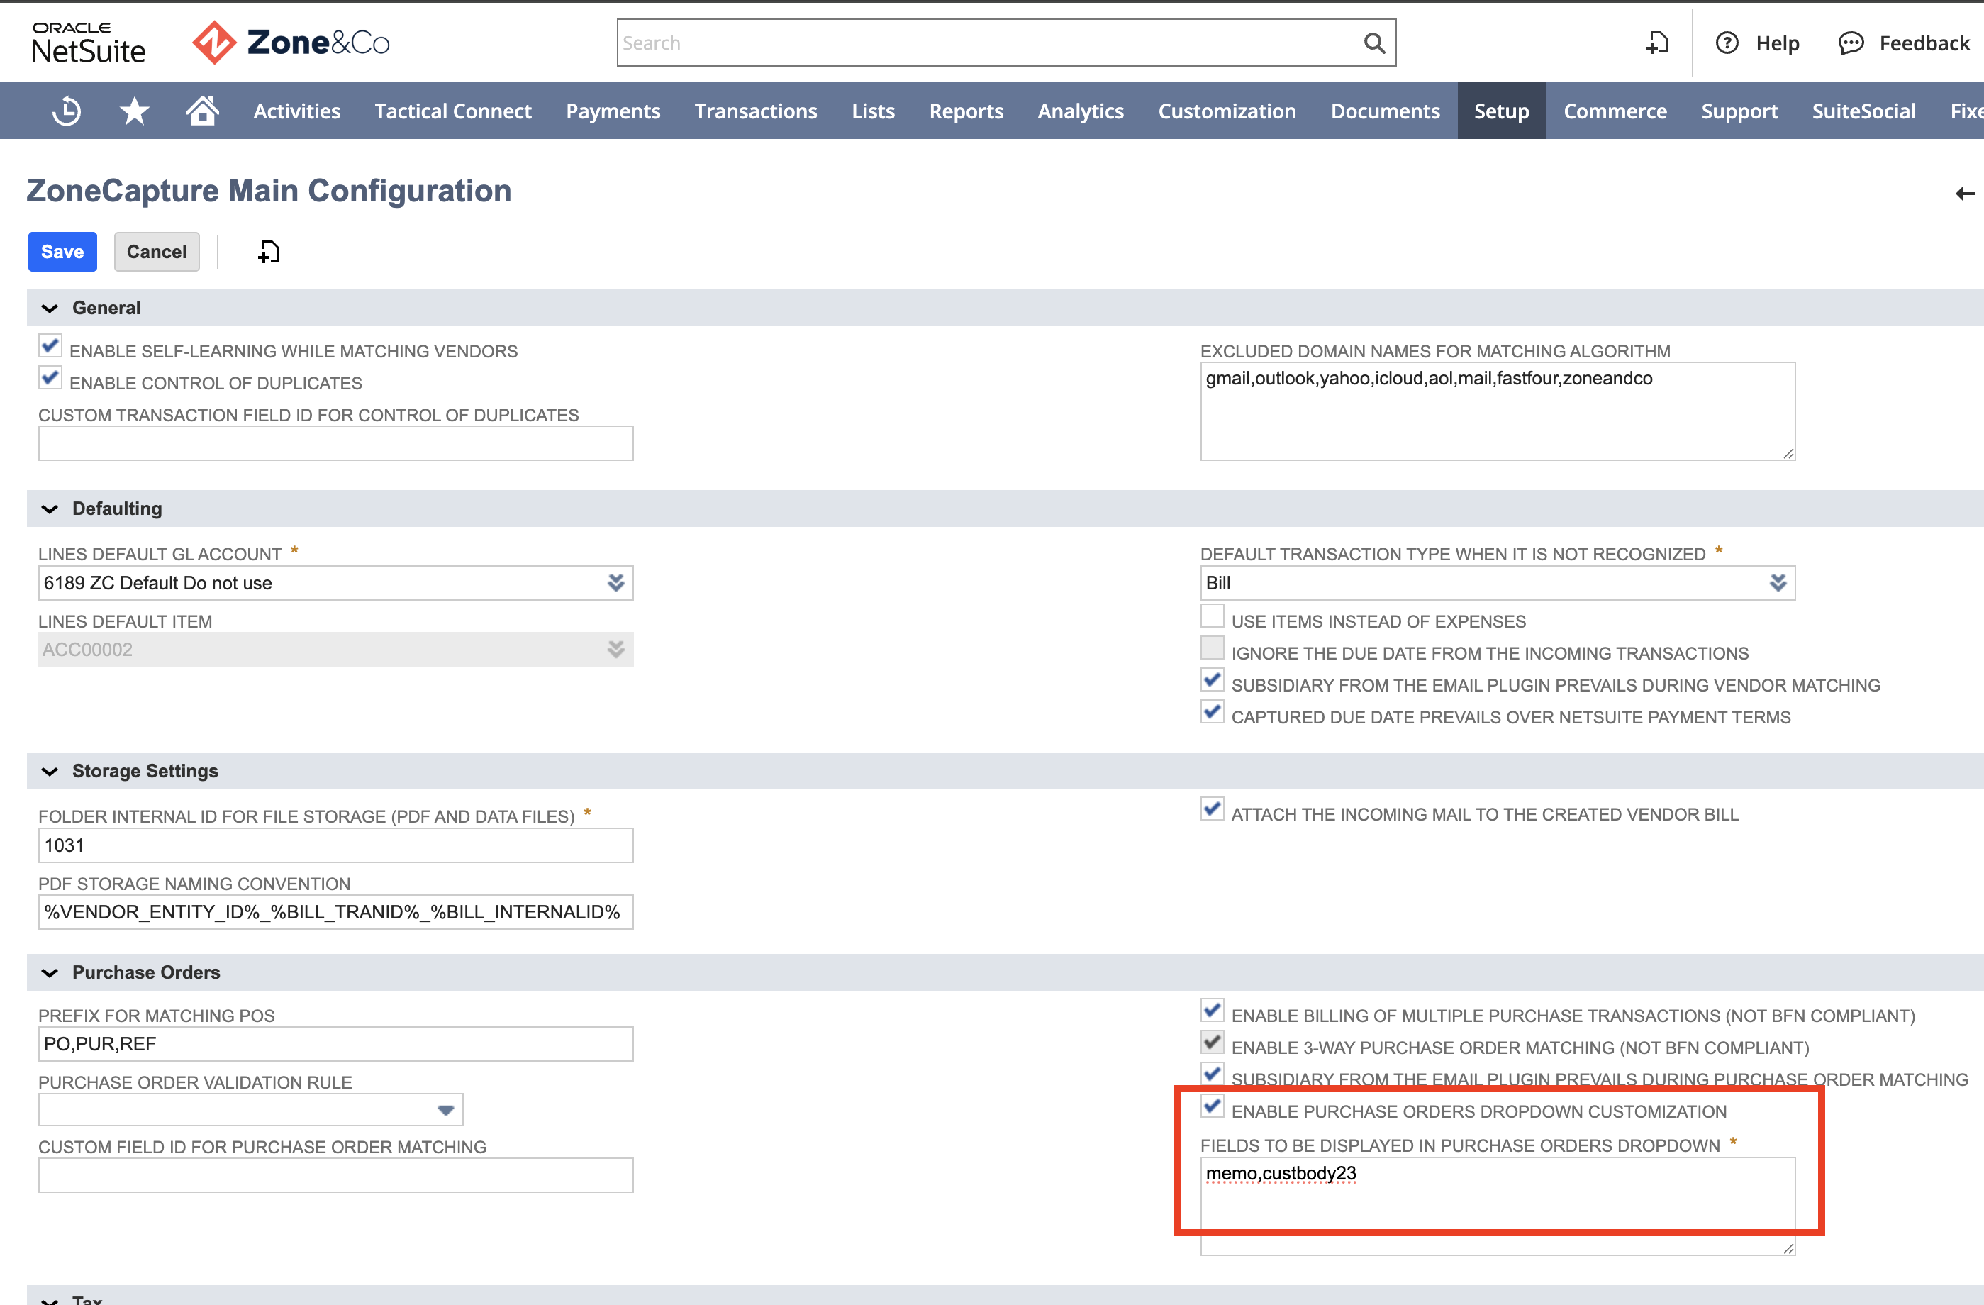This screenshot has width=1984, height=1305.
Task: Click the Cancel button
Action: pyautogui.click(x=157, y=252)
